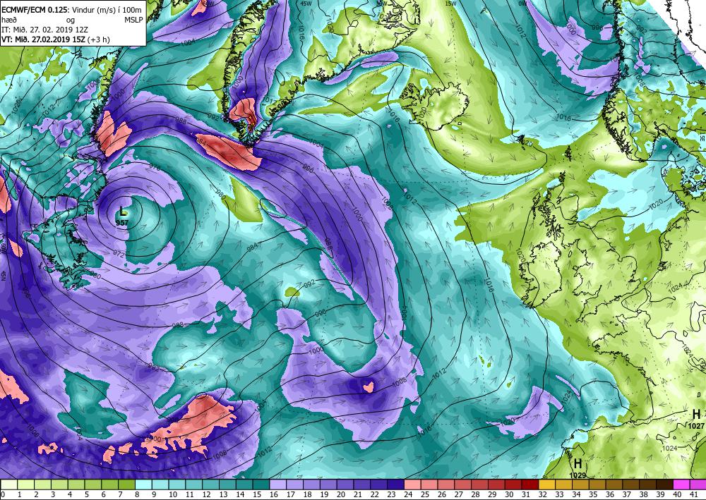Click the 'L' low pressure center marker
The image size is (706, 500).
pos(123,212)
